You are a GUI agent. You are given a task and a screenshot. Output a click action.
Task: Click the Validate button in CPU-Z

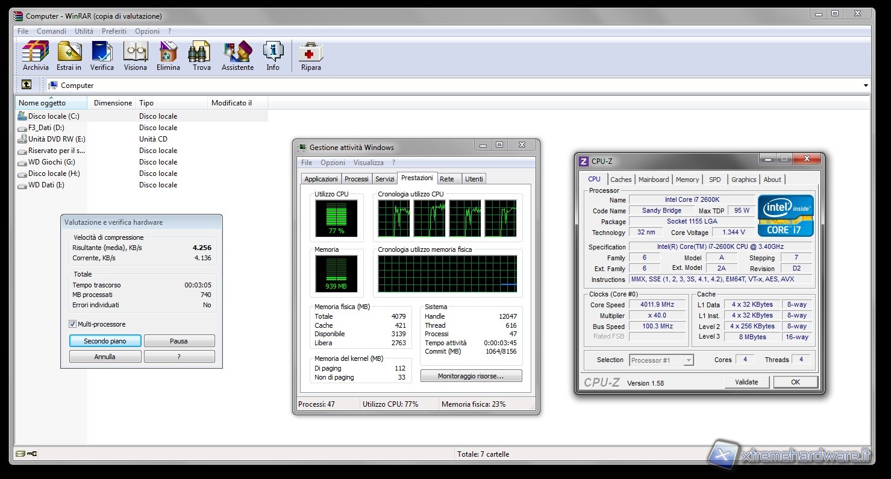coord(746,382)
